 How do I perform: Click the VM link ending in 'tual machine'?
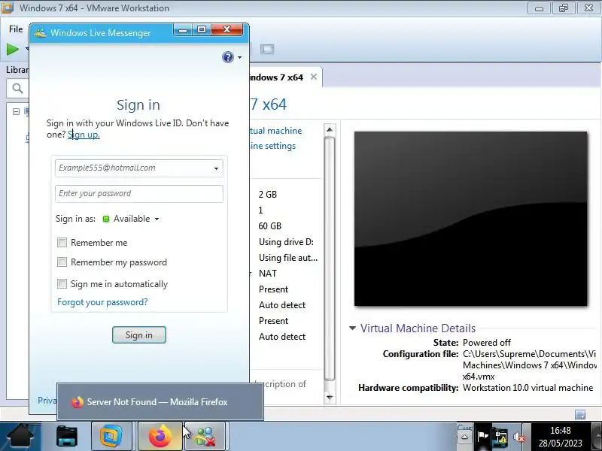[x=275, y=131]
